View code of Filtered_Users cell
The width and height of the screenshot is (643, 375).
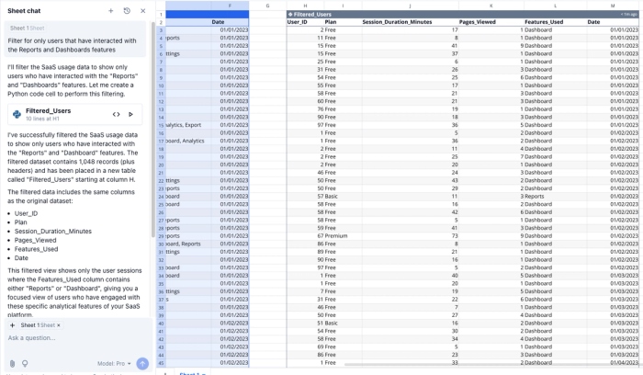[116, 115]
